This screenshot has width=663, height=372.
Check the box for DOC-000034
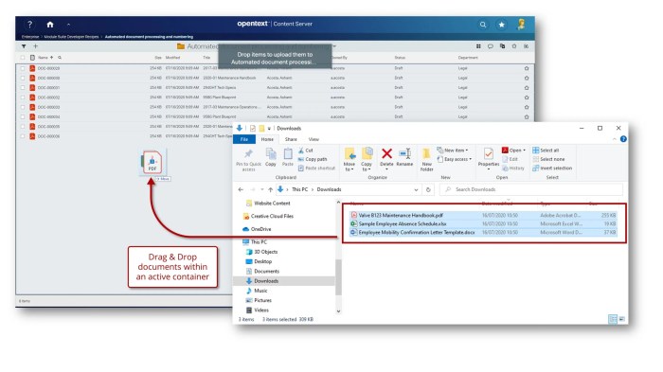tap(23, 116)
